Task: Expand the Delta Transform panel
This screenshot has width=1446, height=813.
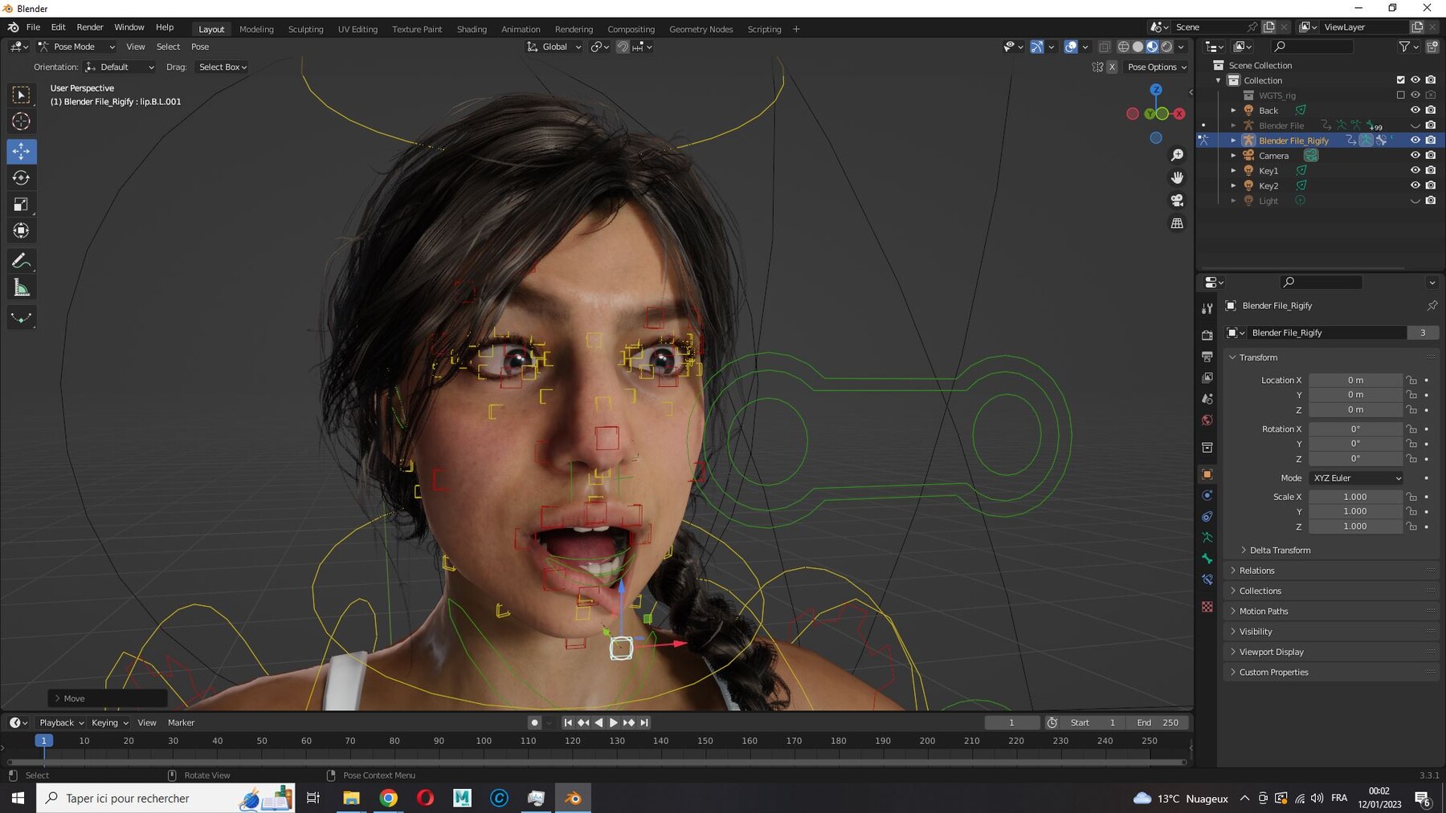Action: [x=1280, y=551]
